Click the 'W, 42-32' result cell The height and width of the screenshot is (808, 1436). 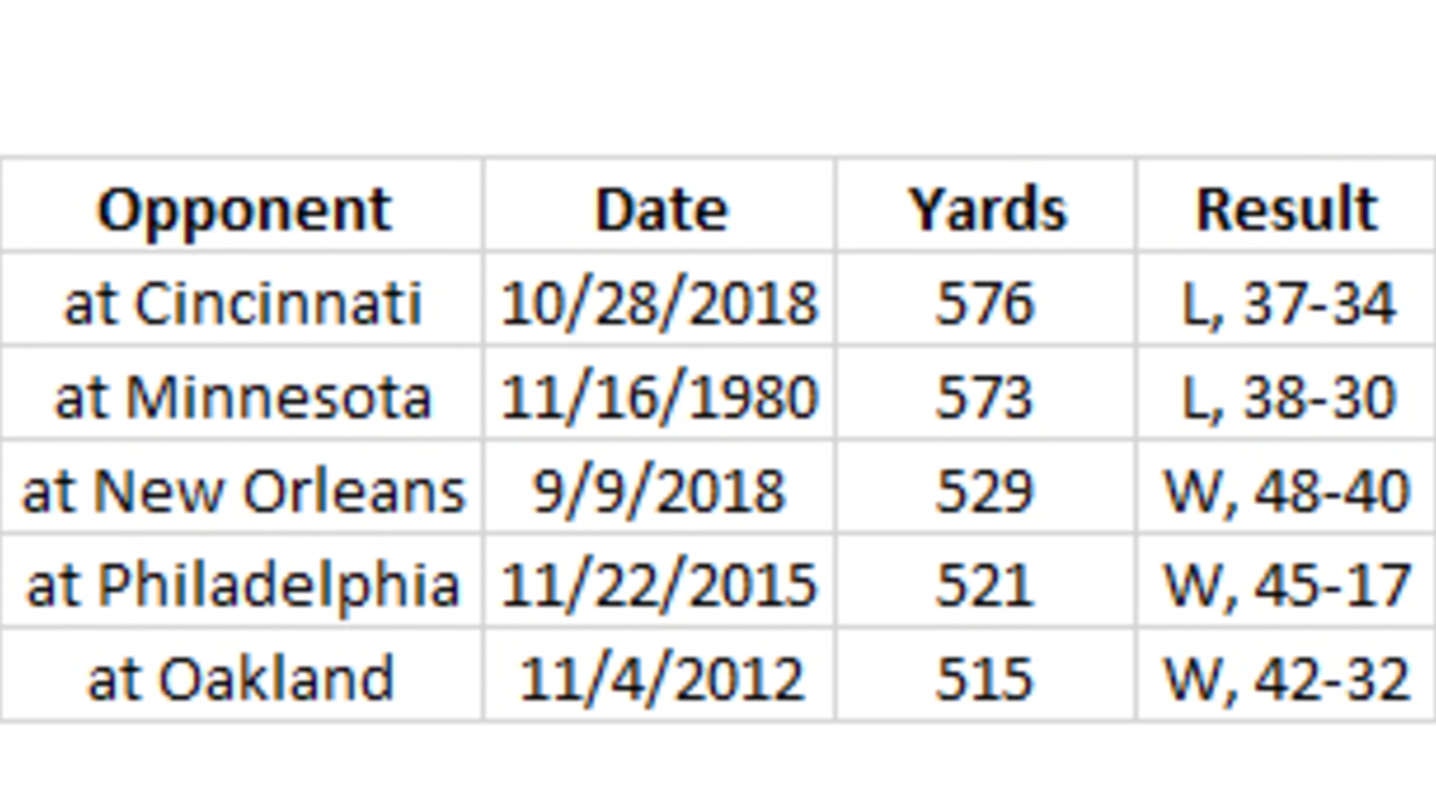[1286, 674]
